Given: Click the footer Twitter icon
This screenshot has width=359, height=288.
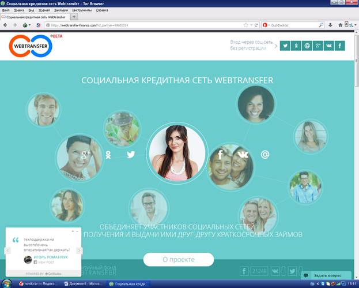Looking at the screenshot, I should (292, 271).
